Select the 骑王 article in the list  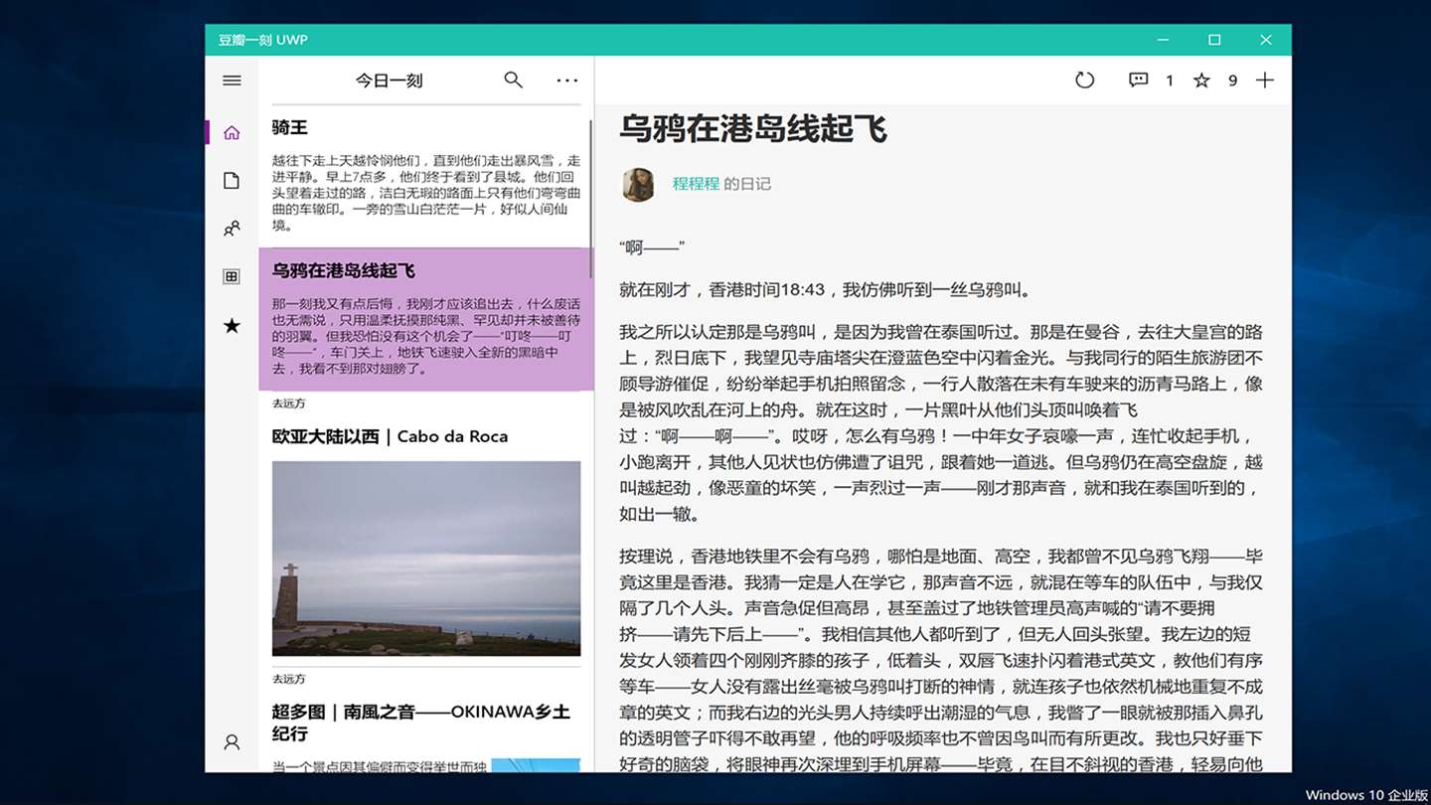point(426,177)
